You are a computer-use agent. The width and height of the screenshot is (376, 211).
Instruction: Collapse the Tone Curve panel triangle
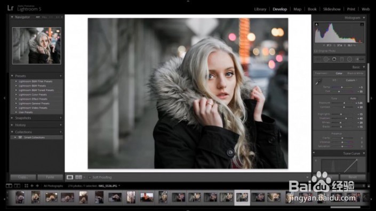[x=364, y=153]
